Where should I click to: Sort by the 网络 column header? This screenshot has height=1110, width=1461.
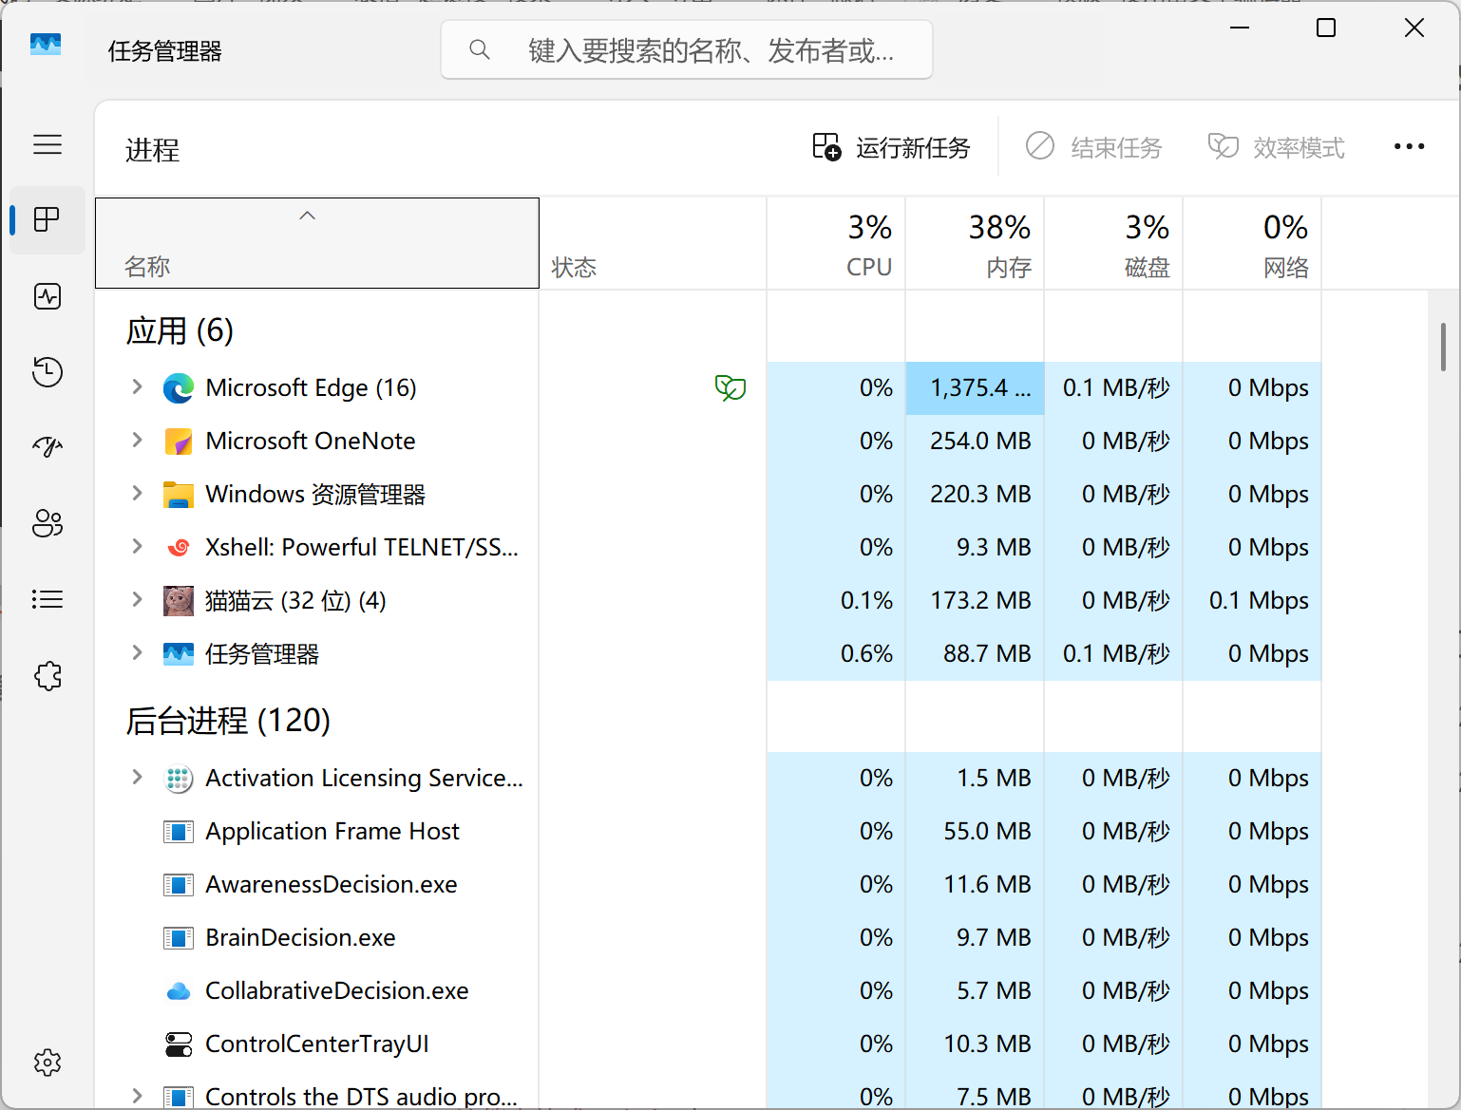[x=1252, y=243]
